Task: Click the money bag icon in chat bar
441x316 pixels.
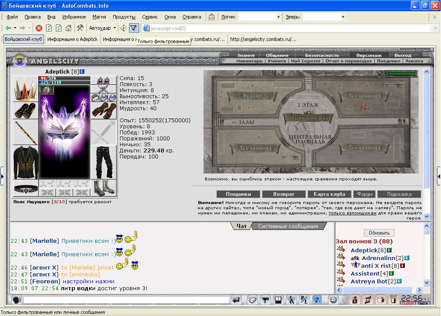Action: tap(355, 300)
